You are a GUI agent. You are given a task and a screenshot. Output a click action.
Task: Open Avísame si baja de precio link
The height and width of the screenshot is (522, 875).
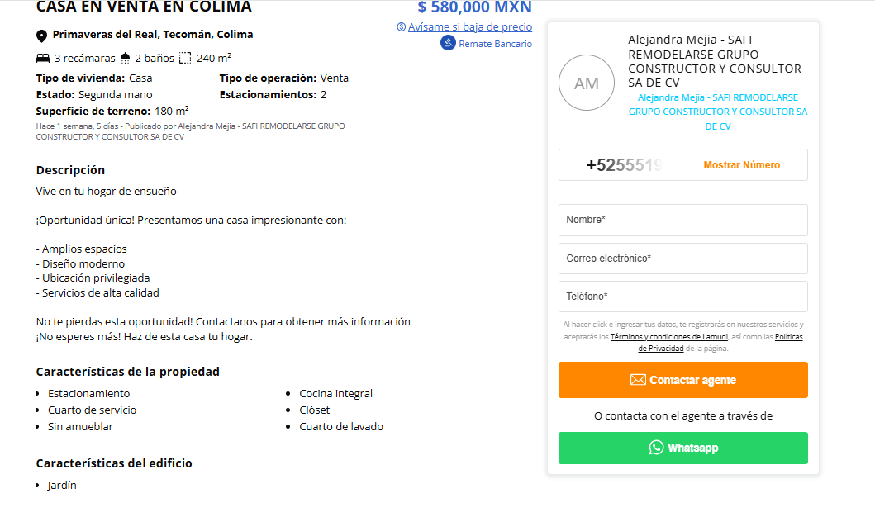(469, 27)
